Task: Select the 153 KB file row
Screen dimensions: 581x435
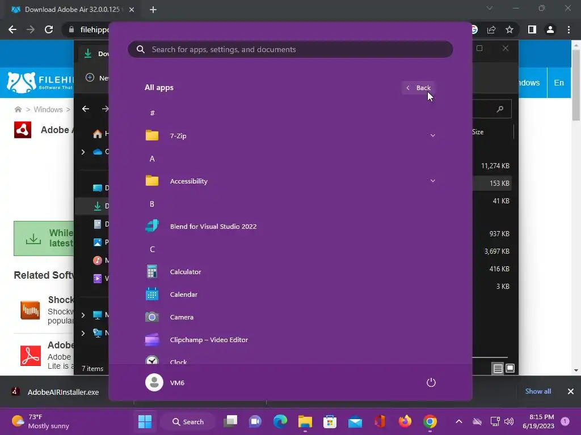Action: [x=492, y=183]
